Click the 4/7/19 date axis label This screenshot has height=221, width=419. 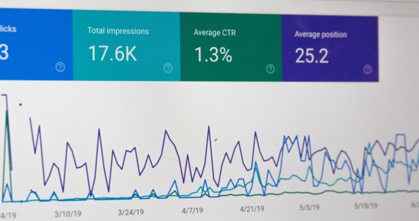[192, 210]
